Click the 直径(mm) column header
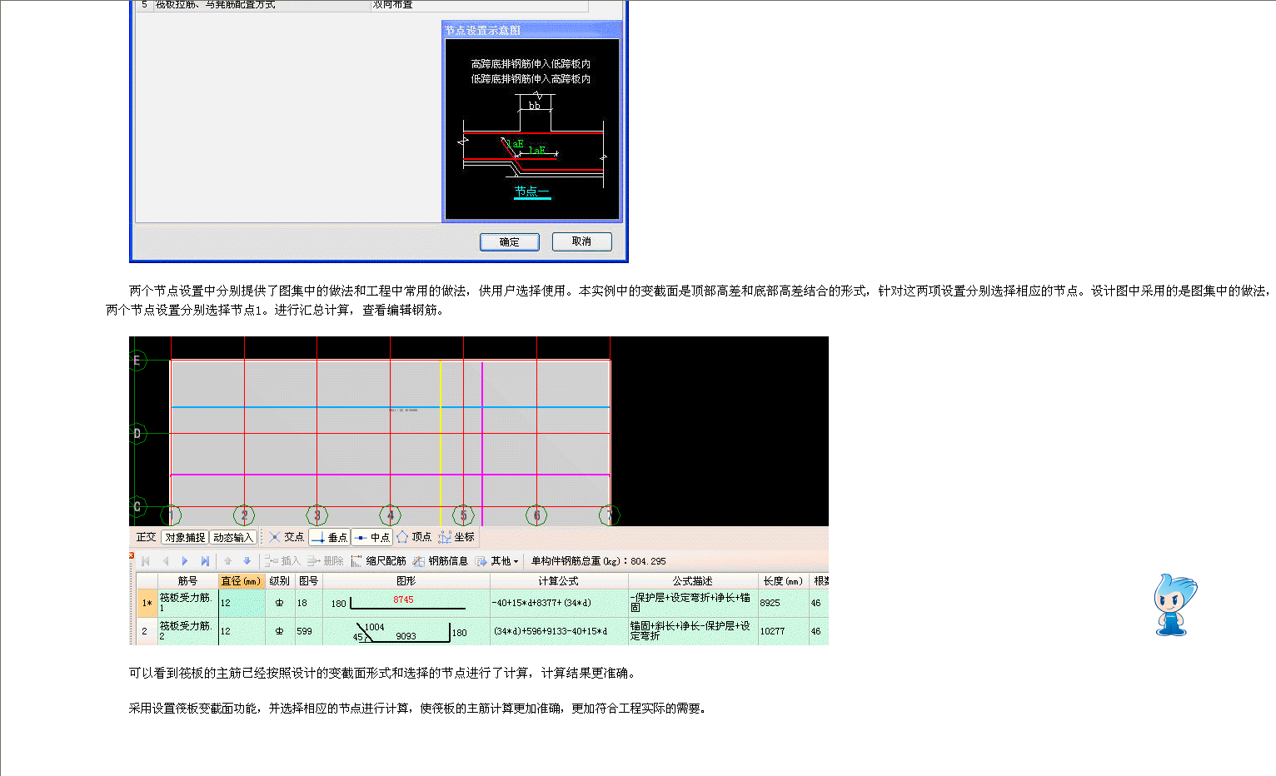The height and width of the screenshot is (776, 1276). coord(241,581)
